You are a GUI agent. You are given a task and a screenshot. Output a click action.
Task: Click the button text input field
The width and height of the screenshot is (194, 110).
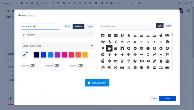(x=40, y=26)
